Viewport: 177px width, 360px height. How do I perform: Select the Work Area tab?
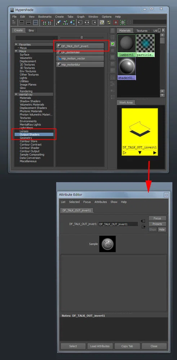[x=126, y=103]
